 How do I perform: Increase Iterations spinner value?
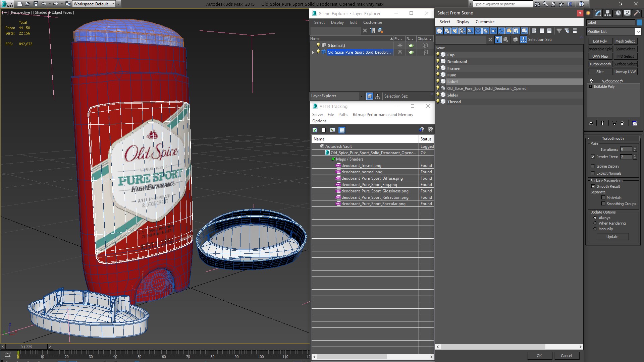point(635,148)
